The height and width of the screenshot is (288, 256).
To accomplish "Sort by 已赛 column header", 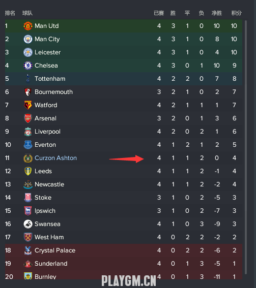I will (x=159, y=13).
